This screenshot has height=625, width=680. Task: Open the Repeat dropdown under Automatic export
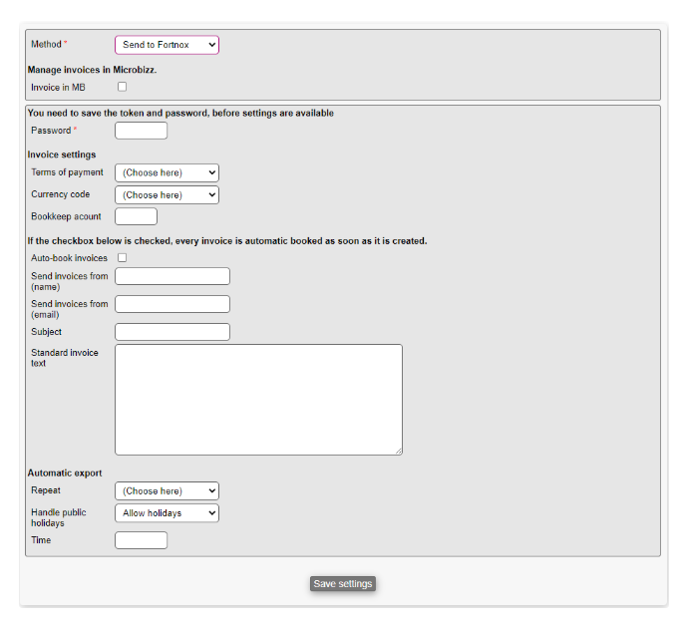click(167, 490)
